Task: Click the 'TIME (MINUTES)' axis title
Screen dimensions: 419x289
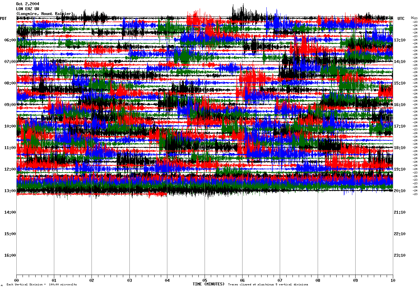Action: click(x=208, y=284)
